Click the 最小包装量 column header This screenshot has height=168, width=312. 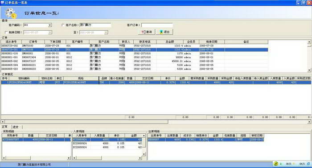click(x=117, y=78)
